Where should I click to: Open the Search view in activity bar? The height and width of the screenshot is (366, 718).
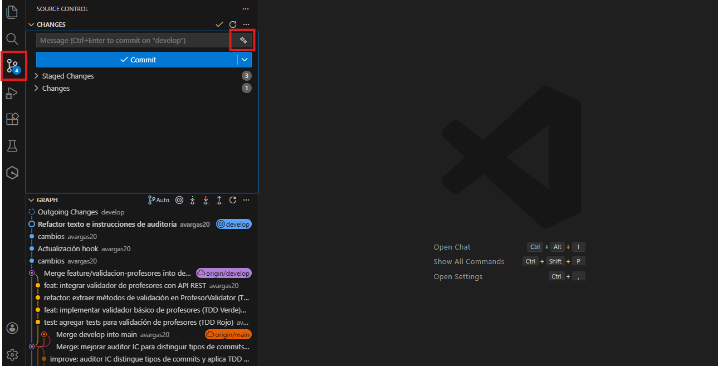tap(12, 38)
